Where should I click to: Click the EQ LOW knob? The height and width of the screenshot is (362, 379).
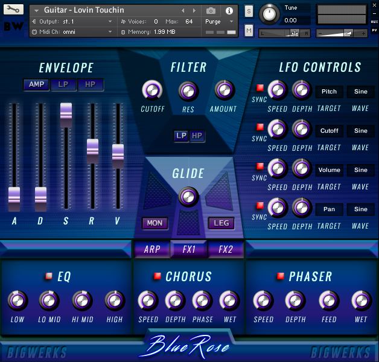click(x=18, y=301)
